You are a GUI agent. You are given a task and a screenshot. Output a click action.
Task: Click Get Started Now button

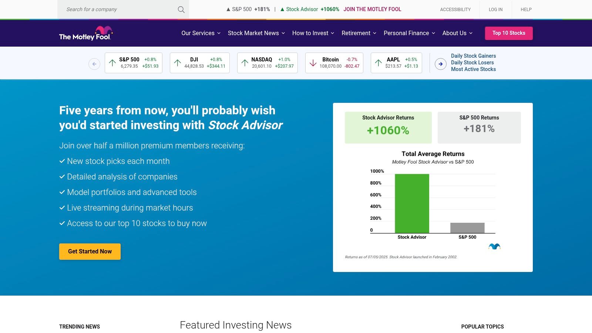pyautogui.click(x=90, y=252)
